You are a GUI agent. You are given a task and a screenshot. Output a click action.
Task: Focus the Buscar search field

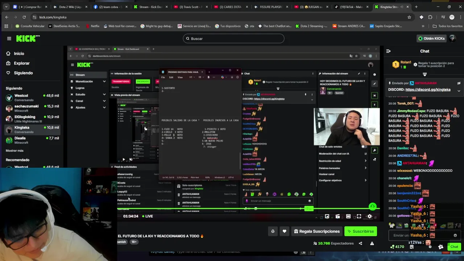tap(233, 38)
